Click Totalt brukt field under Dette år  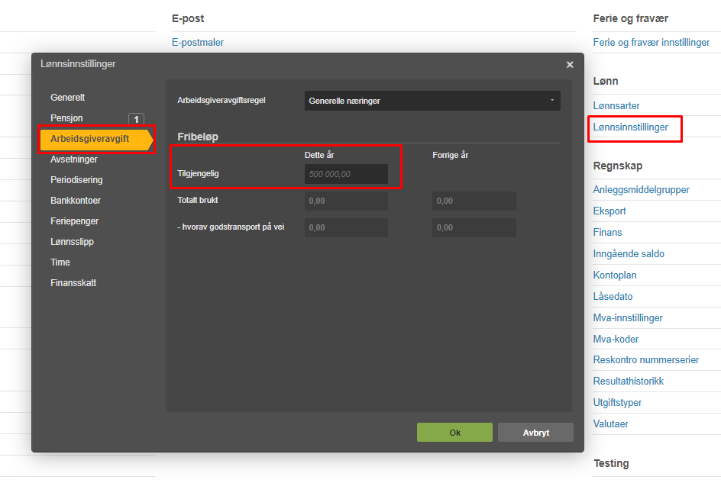(x=346, y=201)
